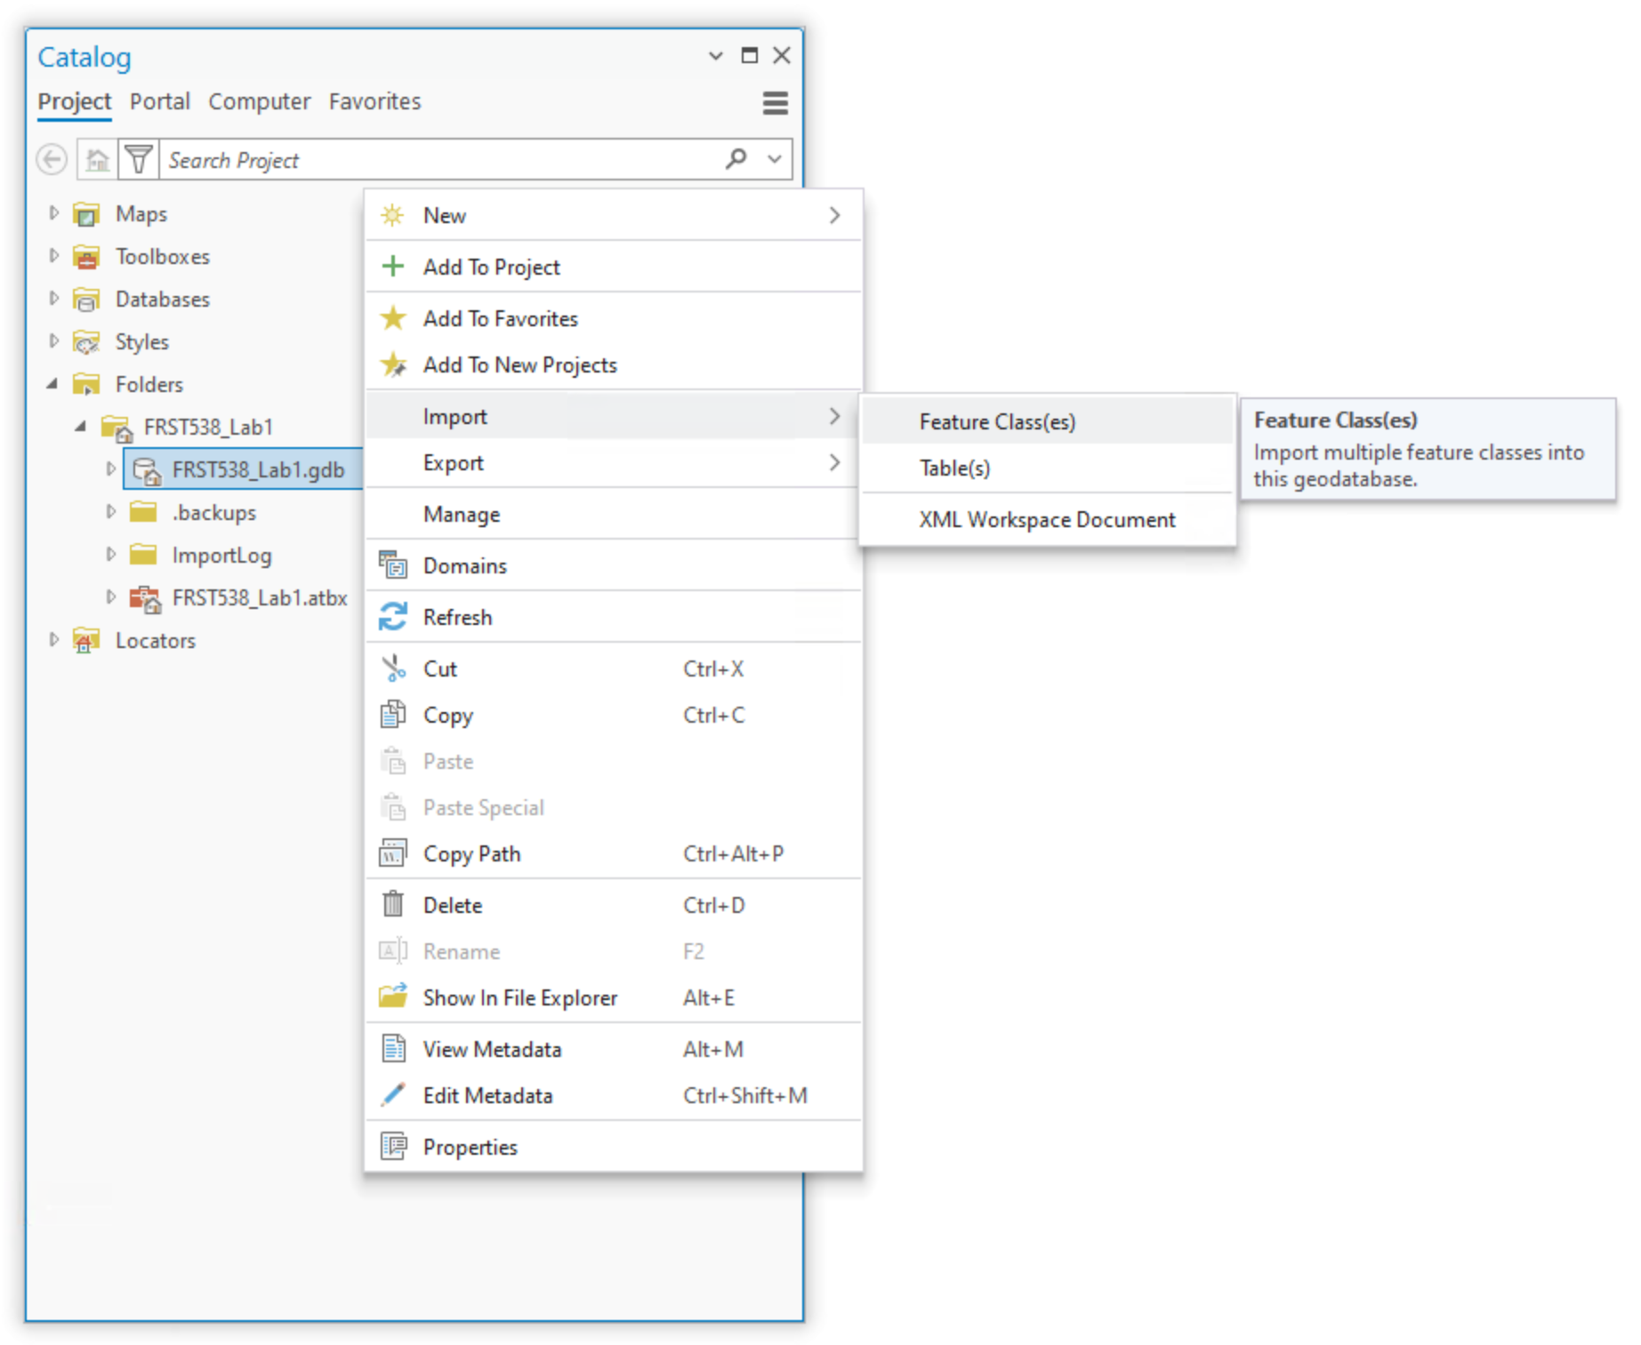Click in the Search Project field

pos(440,160)
